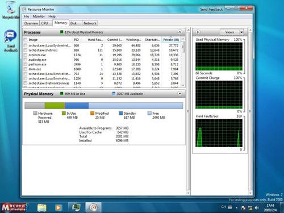Open the network tray icon
Image resolution: width=284 pixels, height=213 pixels.
[250, 208]
